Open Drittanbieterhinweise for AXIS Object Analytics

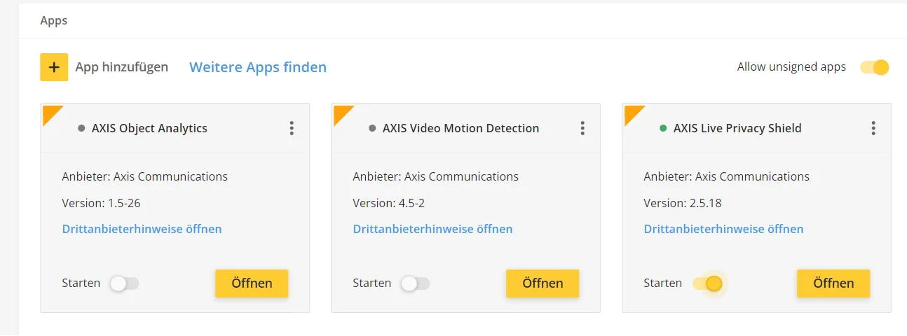tap(142, 229)
